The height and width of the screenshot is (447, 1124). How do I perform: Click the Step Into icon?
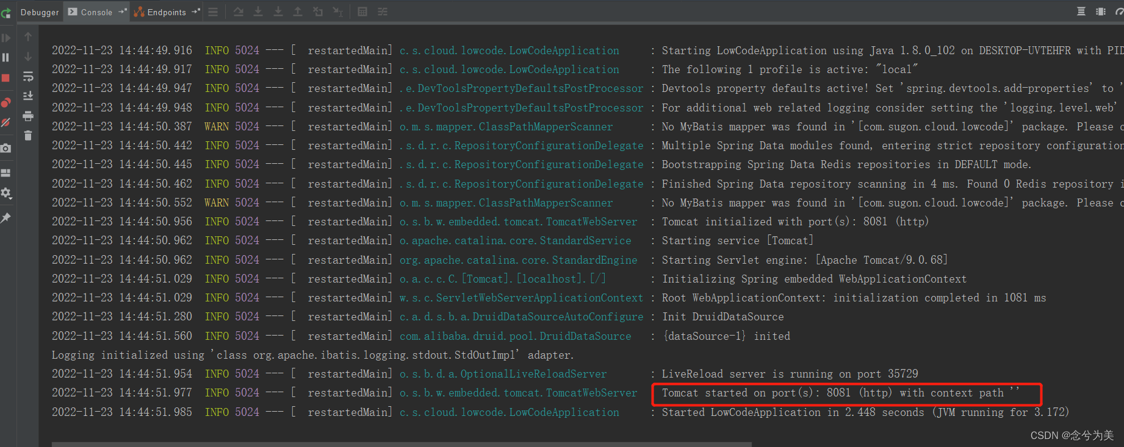pyautogui.click(x=258, y=12)
